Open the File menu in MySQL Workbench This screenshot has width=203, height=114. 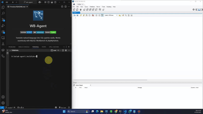click(x=74, y=7)
